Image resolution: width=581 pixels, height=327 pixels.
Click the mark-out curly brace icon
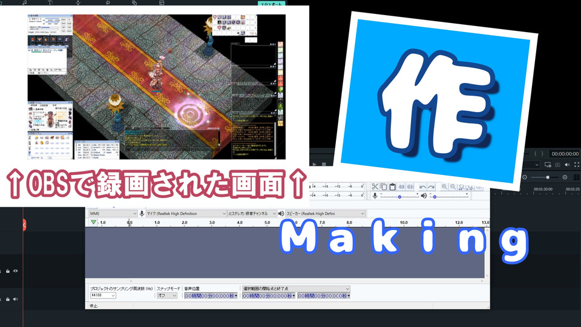(542, 153)
